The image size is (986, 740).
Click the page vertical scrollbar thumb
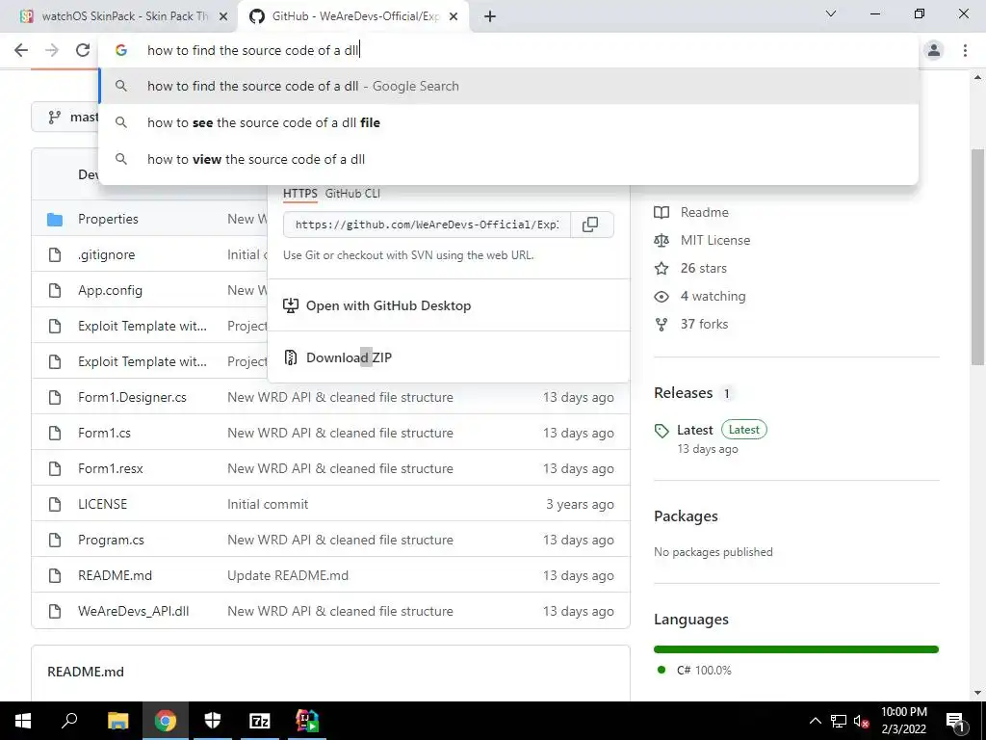[x=977, y=256]
